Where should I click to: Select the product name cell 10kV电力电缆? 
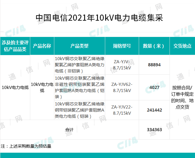pyautogui.click(x=42, y=88)
